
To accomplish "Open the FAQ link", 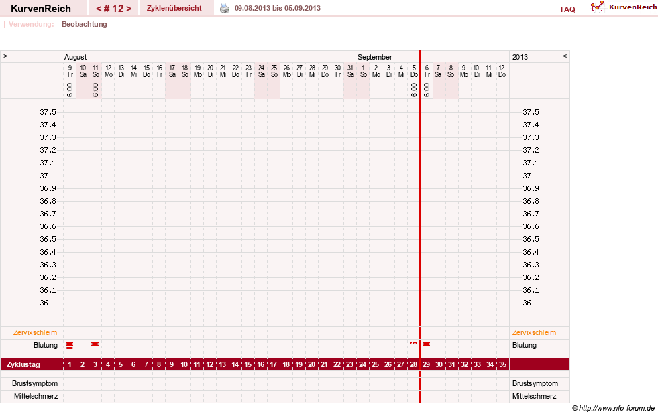I will (567, 9).
